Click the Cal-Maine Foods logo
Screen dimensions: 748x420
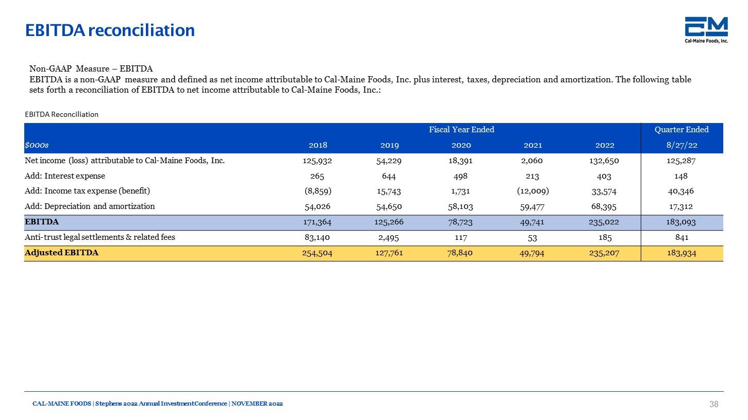click(x=706, y=30)
